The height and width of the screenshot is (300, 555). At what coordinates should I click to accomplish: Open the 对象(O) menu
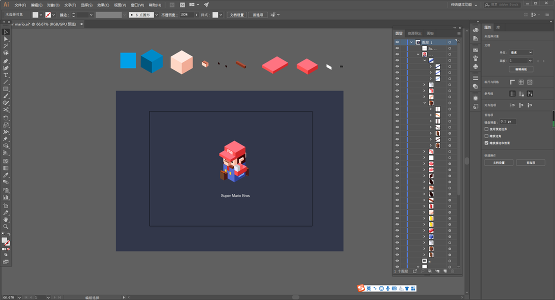pos(53,5)
